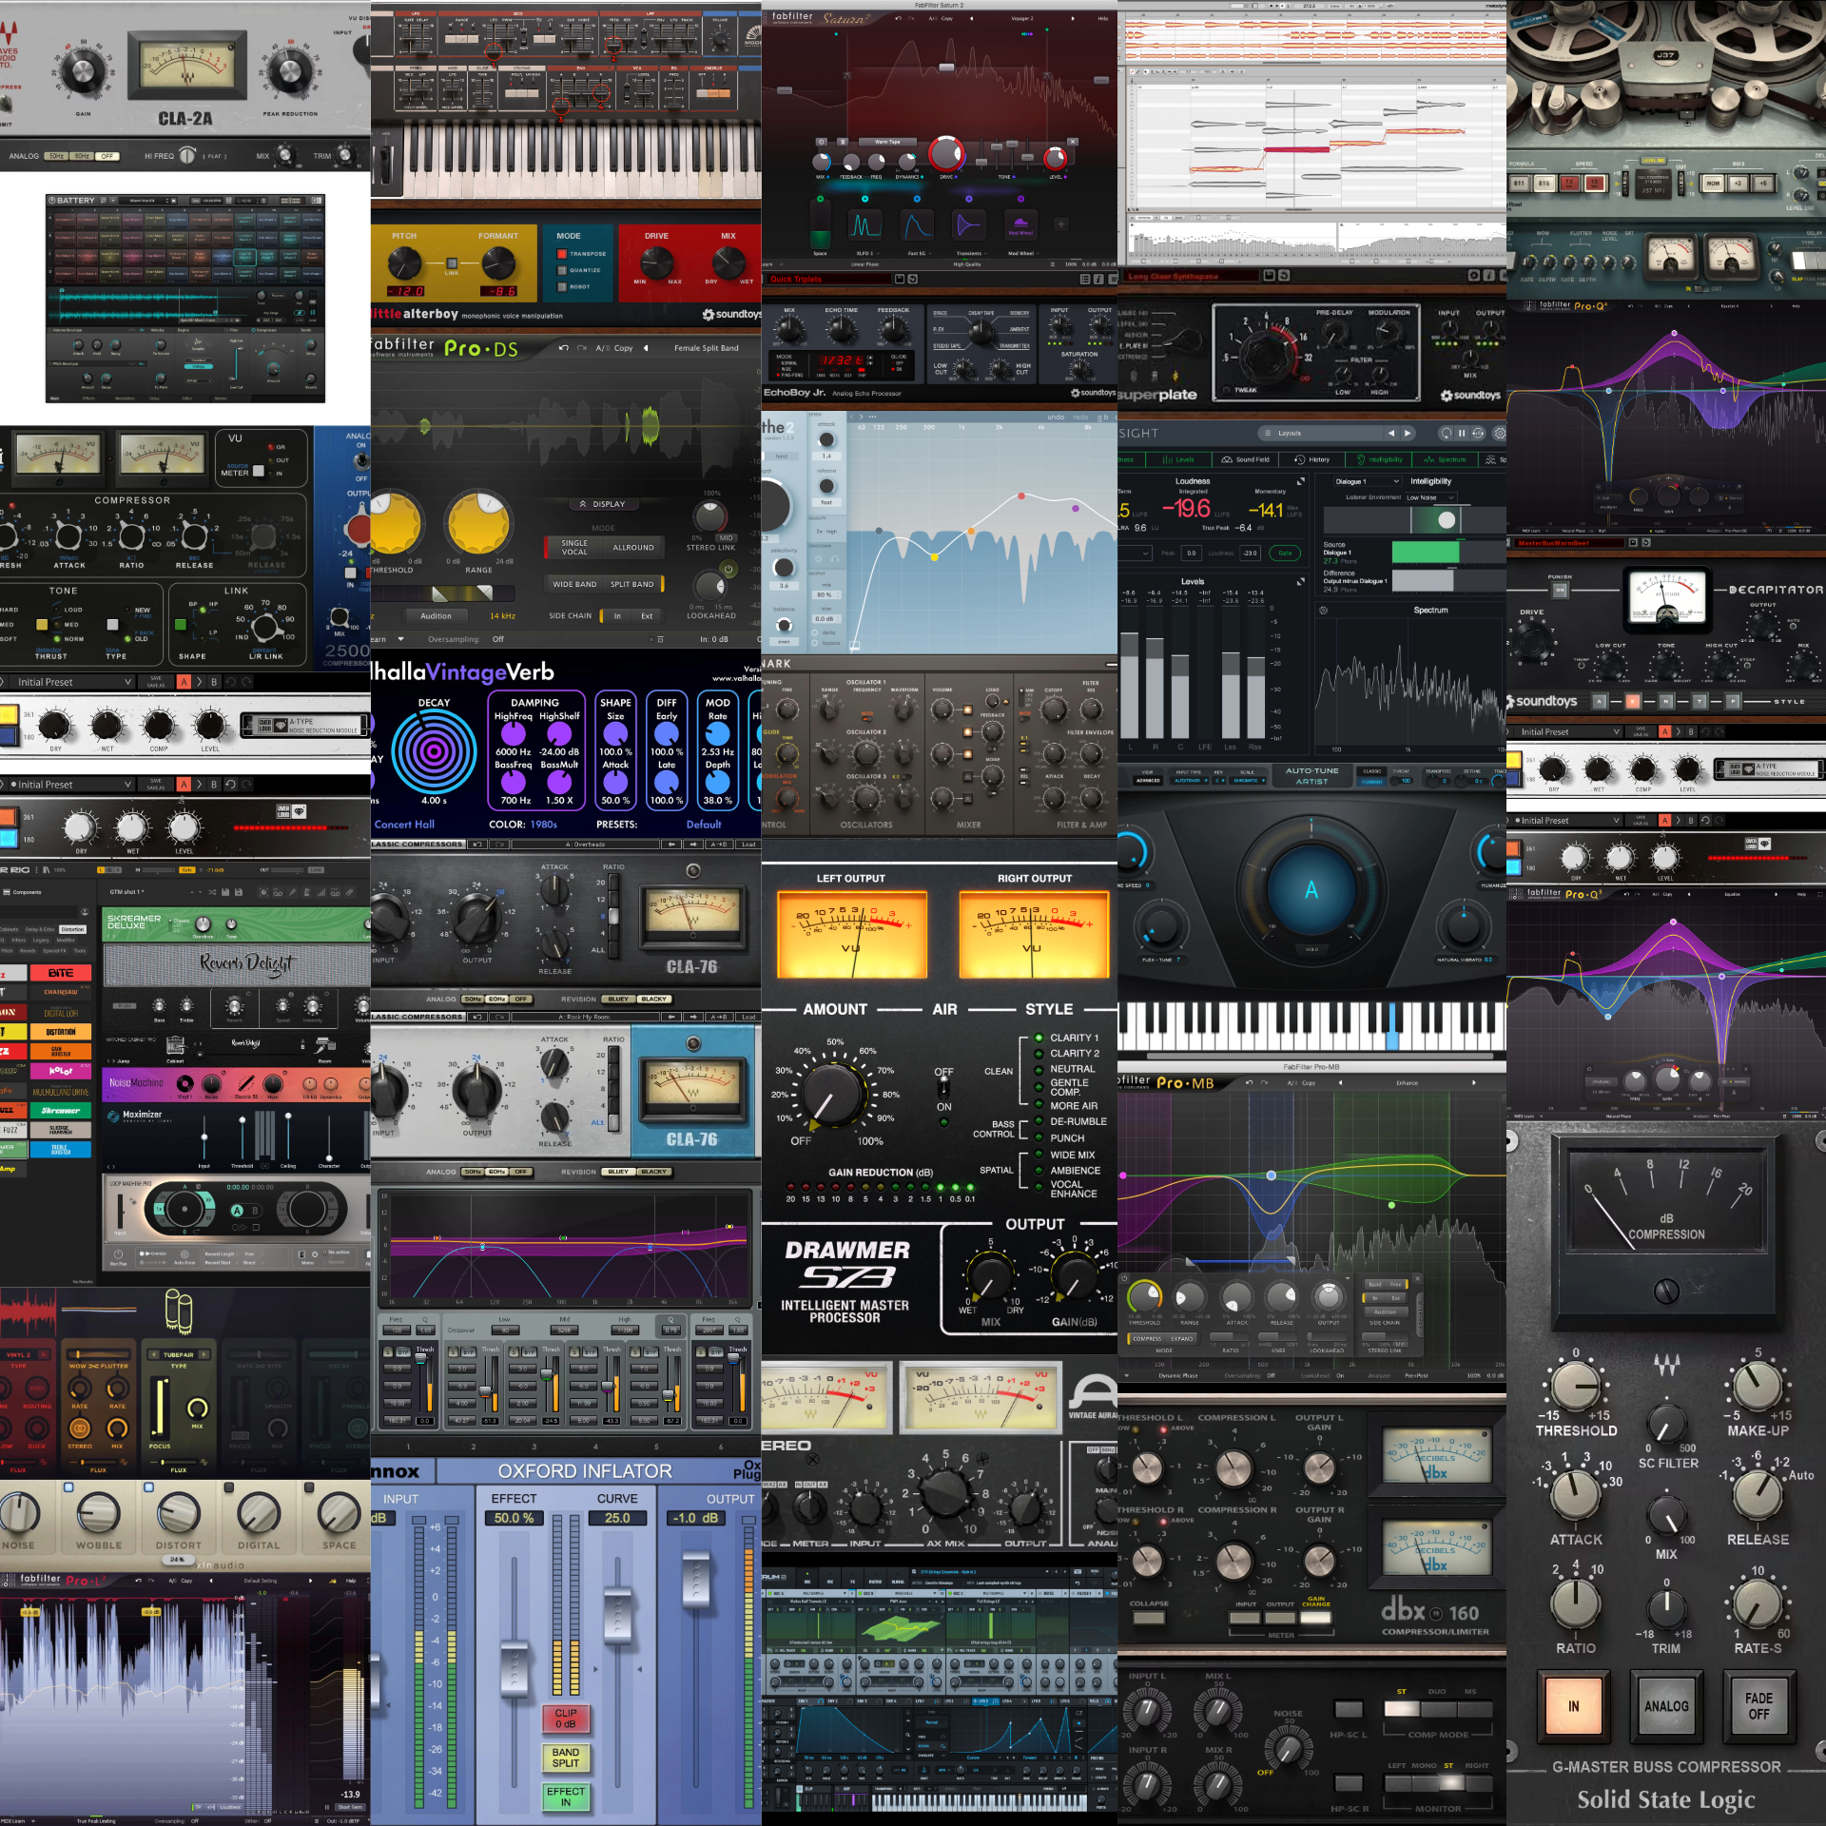Change Pro-DS Oversampling Off setting
The height and width of the screenshot is (1826, 1826).
coord(498,639)
